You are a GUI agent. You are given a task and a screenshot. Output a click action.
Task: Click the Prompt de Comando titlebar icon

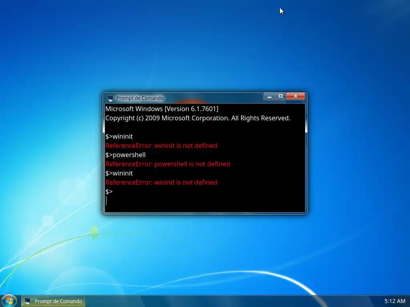(111, 98)
